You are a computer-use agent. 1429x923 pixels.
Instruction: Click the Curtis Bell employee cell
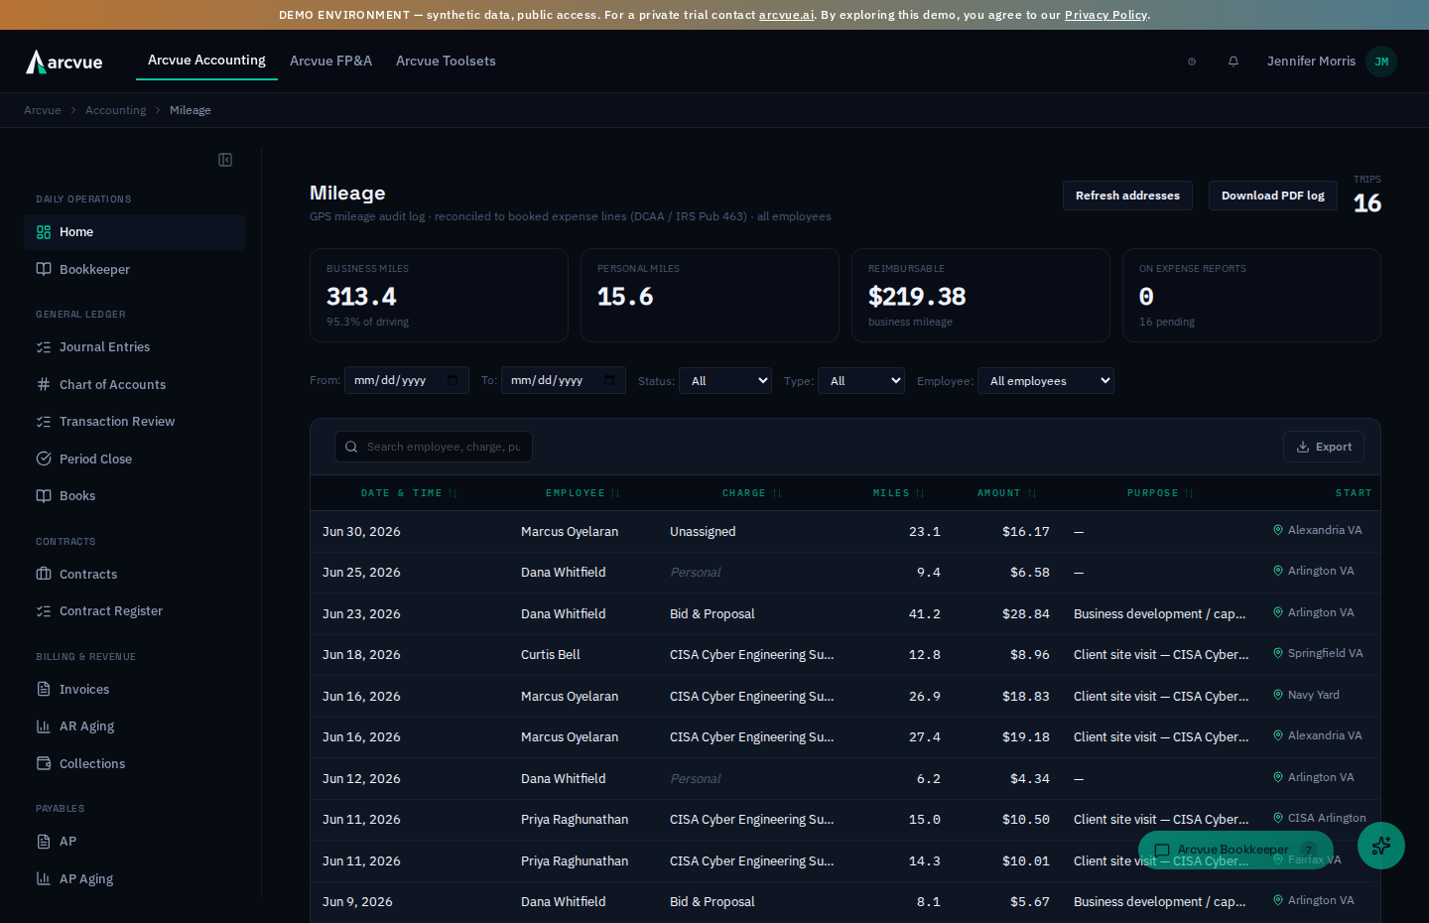[551, 655]
